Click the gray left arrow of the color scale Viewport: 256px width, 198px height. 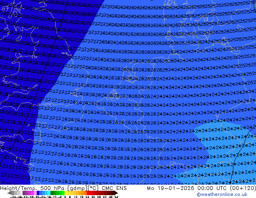tap(9, 193)
